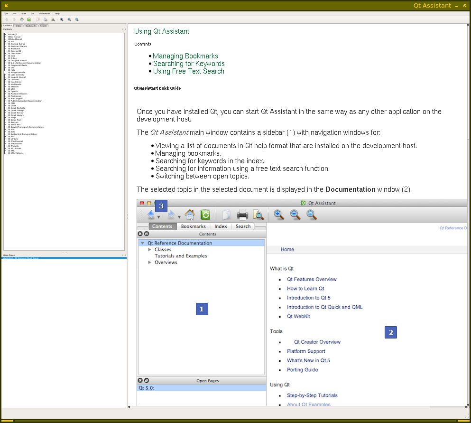This screenshot has width=471, height=423.
Task: Open the Go menu
Action: click(x=33, y=13)
